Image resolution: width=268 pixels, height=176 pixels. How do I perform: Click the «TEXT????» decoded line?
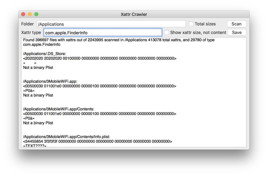35,146
